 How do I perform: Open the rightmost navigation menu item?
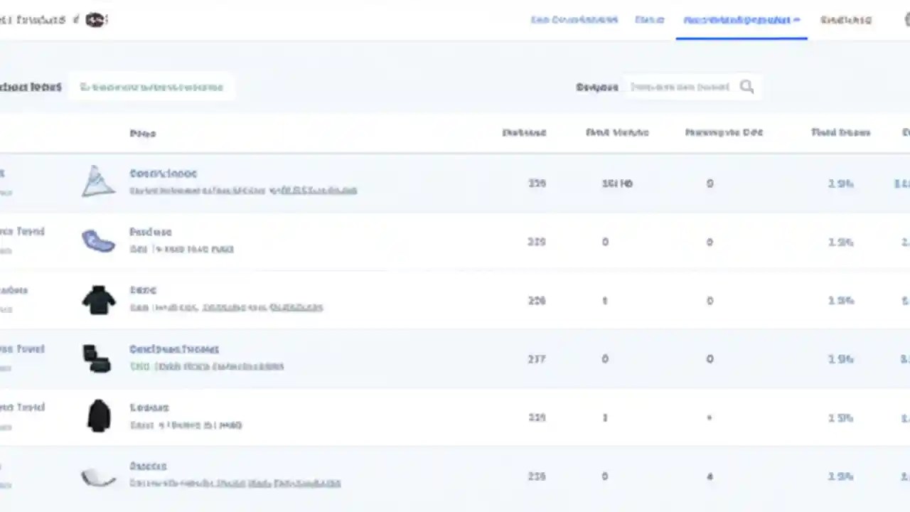coord(845,20)
